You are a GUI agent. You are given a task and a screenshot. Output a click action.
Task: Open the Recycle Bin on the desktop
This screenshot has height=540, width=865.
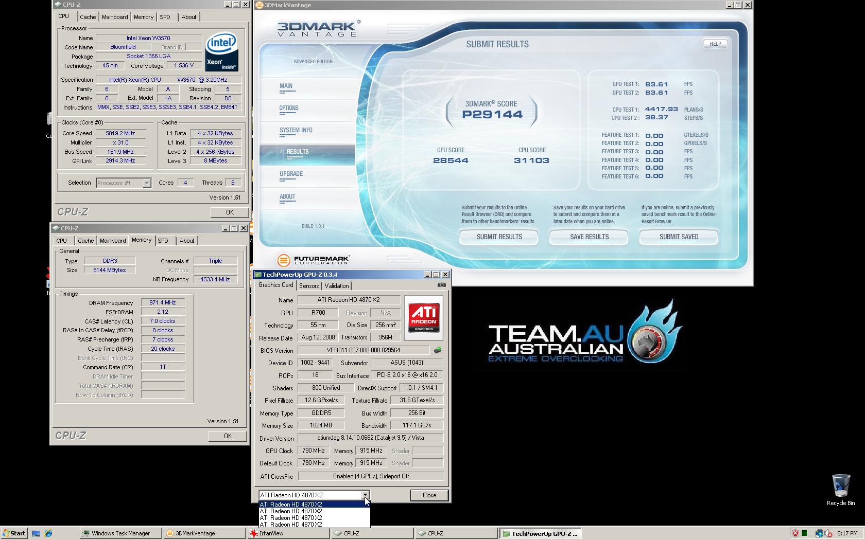(x=840, y=490)
